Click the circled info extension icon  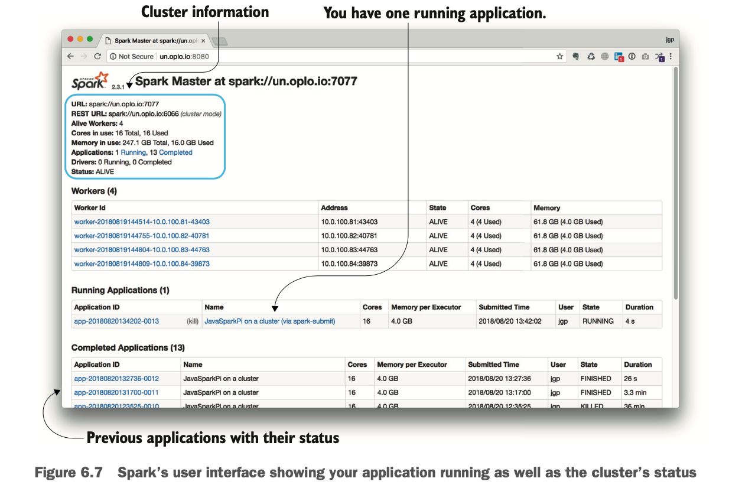tap(632, 56)
